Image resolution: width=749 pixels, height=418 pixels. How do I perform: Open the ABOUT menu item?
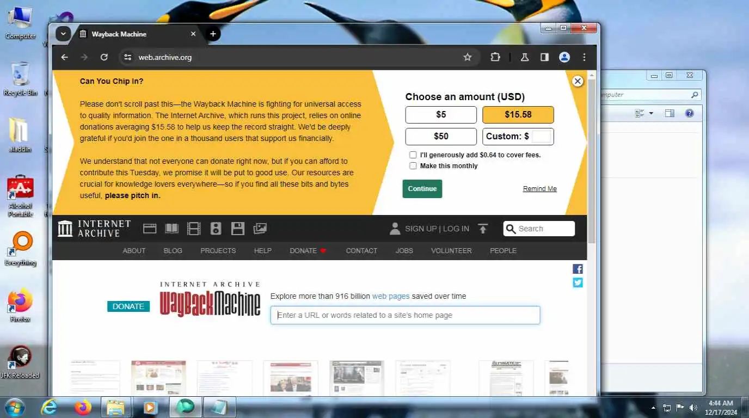[134, 251]
